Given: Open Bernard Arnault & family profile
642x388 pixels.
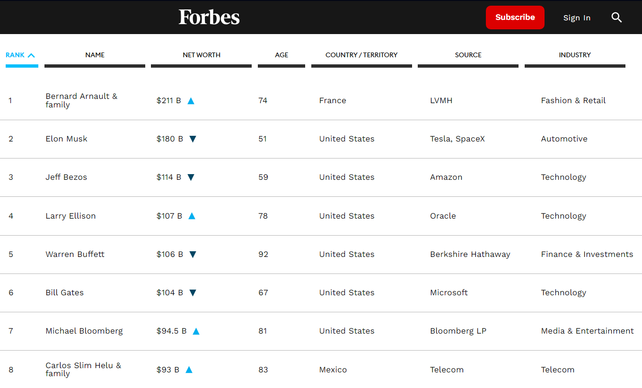Looking at the screenshot, I should [81, 100].
